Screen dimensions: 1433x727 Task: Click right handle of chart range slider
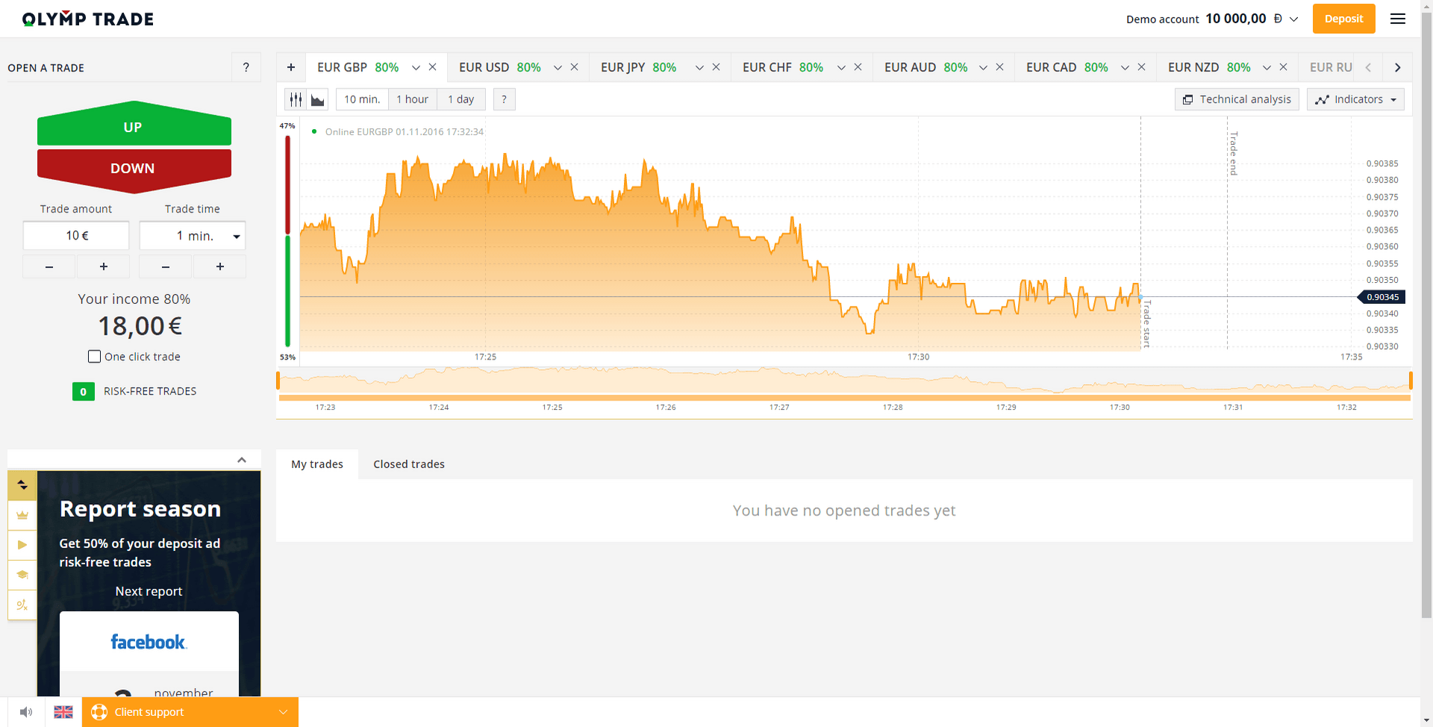1411,381
